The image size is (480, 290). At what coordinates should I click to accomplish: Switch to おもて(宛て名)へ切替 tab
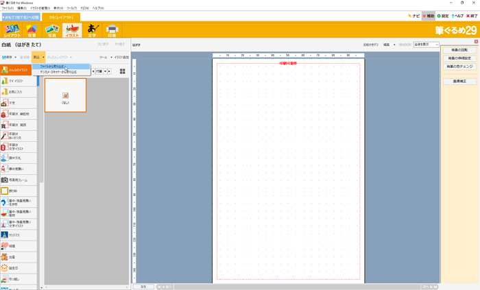tap(21, 16)
